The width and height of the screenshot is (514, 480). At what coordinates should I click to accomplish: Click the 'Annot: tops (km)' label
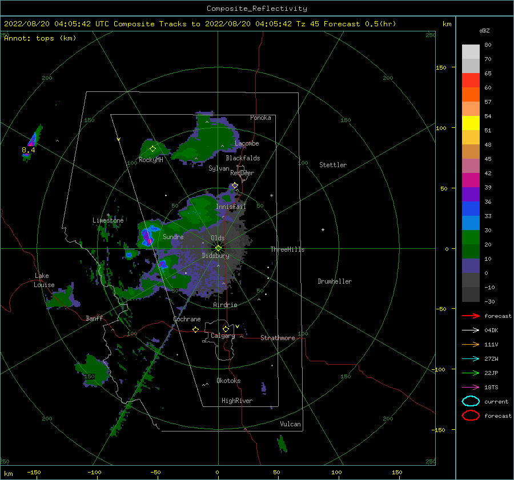tap(40, 38)
